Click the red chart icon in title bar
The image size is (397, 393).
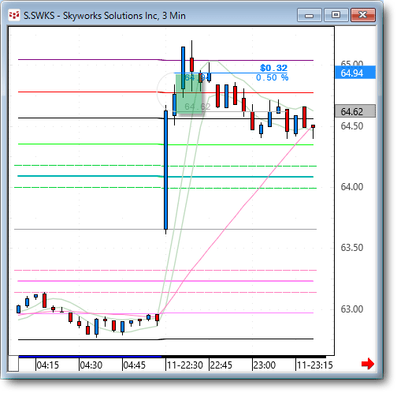pos(13,15)
